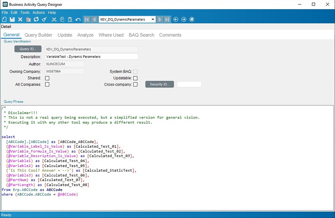The height and width of the screenshot is (218, 335).
Task: Tick the All Companies checkbox
Action: (47, 85)
